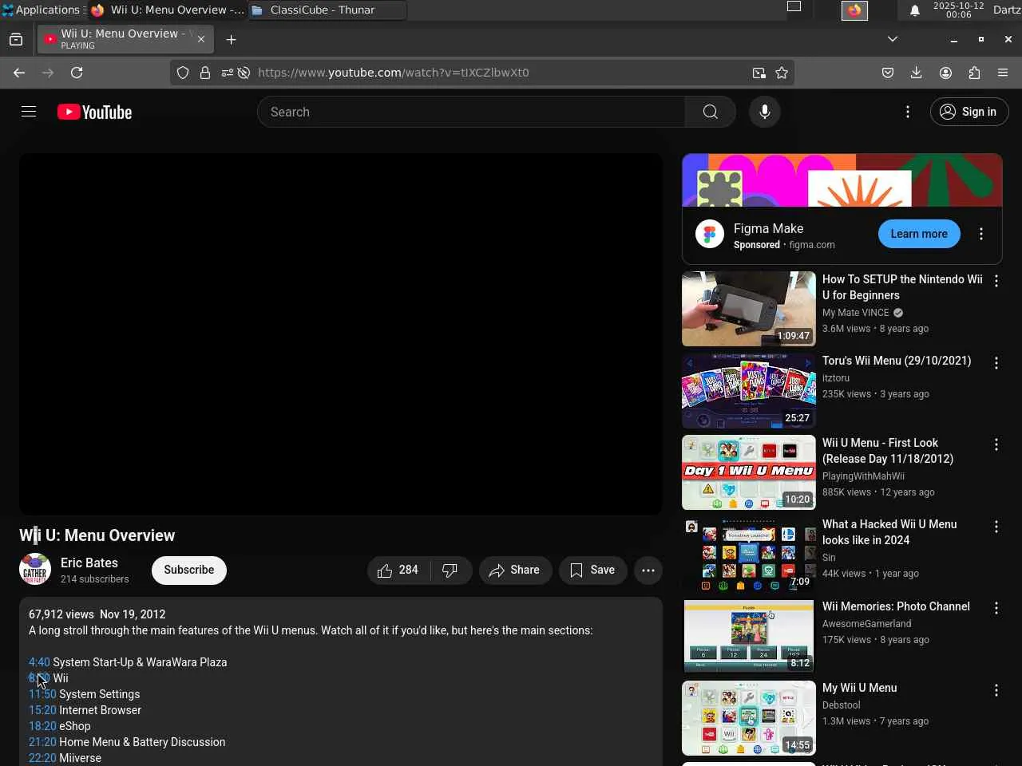Switch to ClassiCube - Thunar taskbar window
Image resolution: width=1022 pixels, height=766 pixels.
[x=327, y=10]
